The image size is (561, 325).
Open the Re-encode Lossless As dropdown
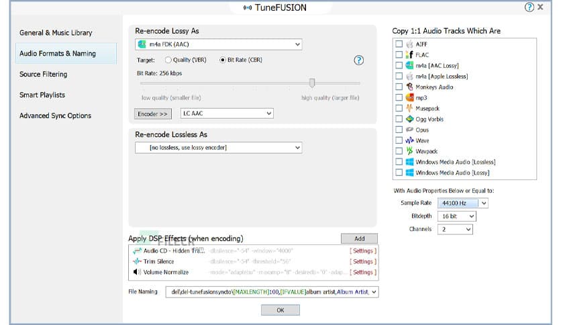(219, 148)
